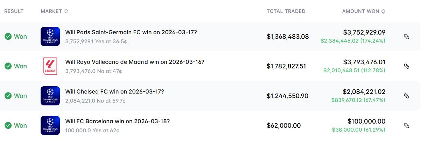421x141 pixels.
Task: Copy link for FC Barcelona market
Action: [406, 125]
